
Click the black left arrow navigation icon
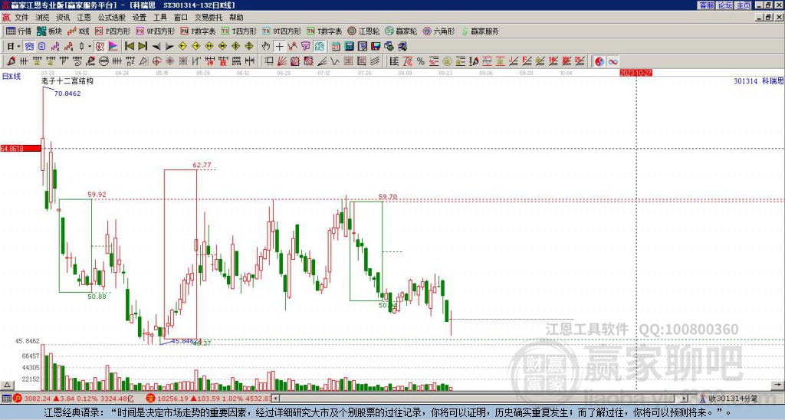[x=156, y=47]
